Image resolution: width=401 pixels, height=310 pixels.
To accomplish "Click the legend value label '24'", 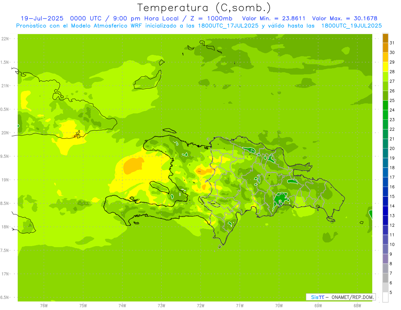I will click(392, 110).
